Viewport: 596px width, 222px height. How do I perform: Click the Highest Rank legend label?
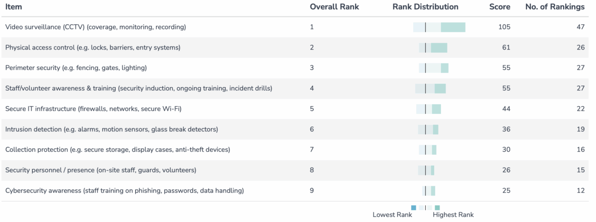coord(453,215)
